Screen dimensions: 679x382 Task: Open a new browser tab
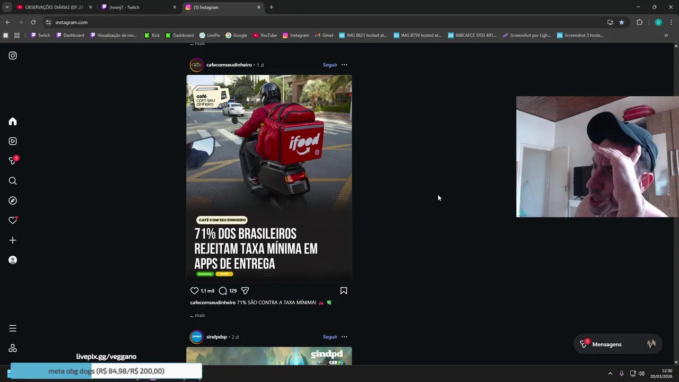point(272,7)
